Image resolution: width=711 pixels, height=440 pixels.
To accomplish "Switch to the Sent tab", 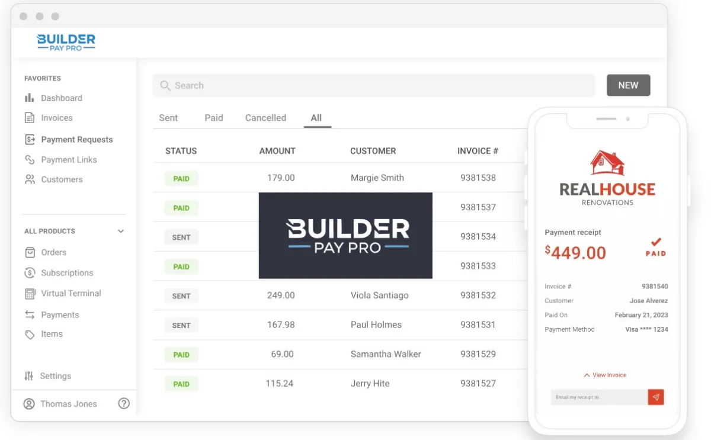I will click(168, 118).
